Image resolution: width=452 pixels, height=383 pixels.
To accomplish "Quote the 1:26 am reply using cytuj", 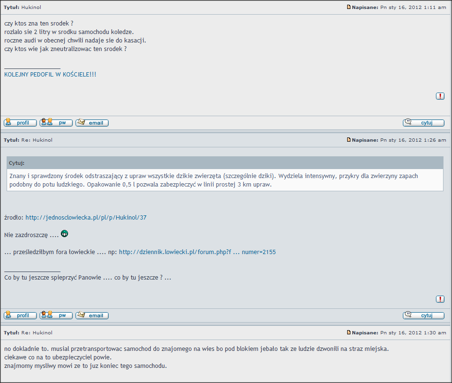I will [424, 315].
